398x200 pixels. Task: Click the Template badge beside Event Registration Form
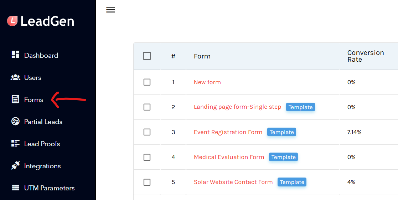(281, 132)
